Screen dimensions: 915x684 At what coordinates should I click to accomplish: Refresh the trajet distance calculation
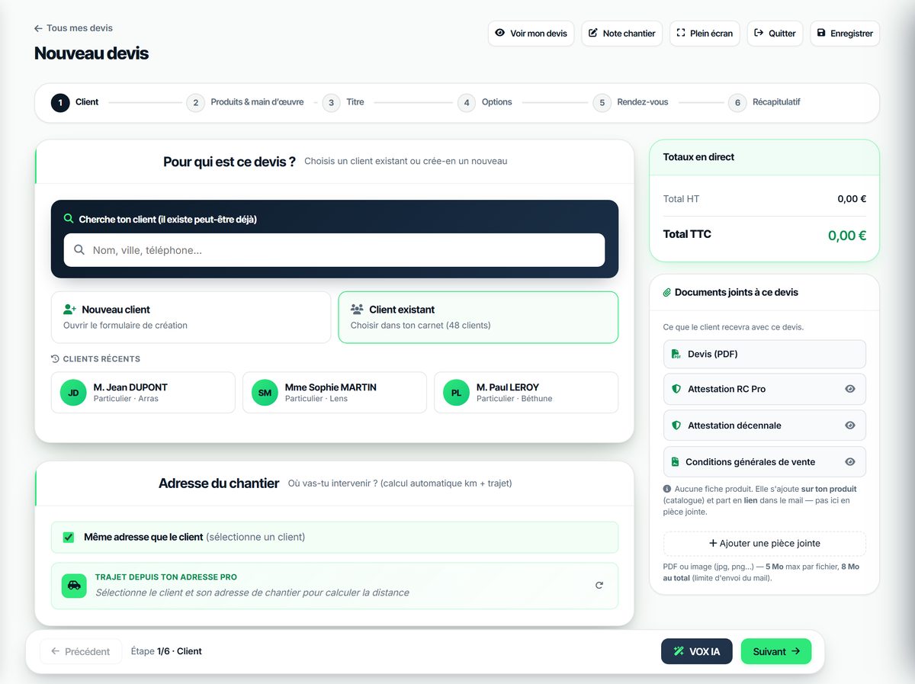[x=599, y=586]
